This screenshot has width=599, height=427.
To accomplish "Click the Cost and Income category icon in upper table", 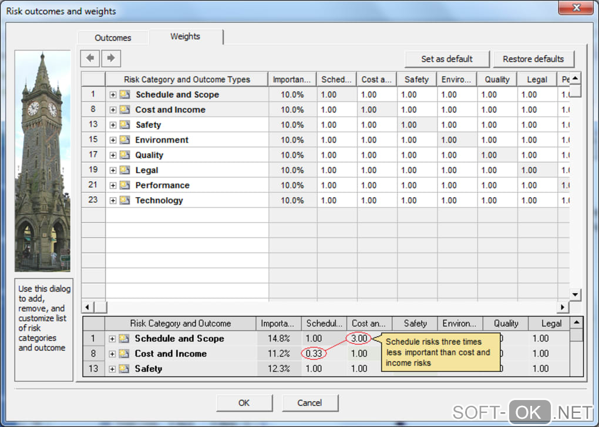I will [x=125, y=110].
